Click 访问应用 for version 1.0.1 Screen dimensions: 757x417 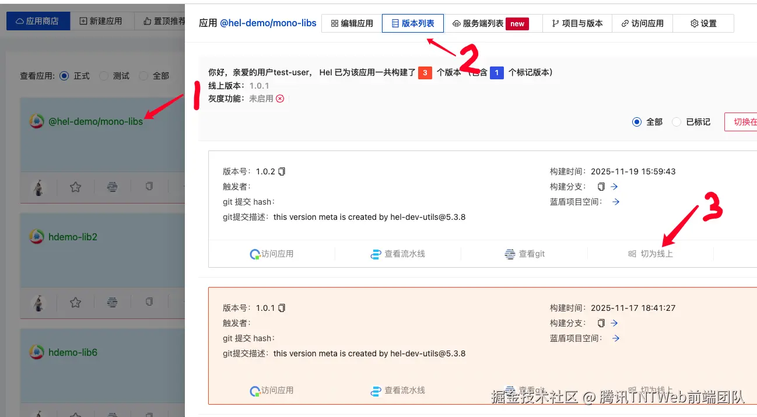coord(271,390)
